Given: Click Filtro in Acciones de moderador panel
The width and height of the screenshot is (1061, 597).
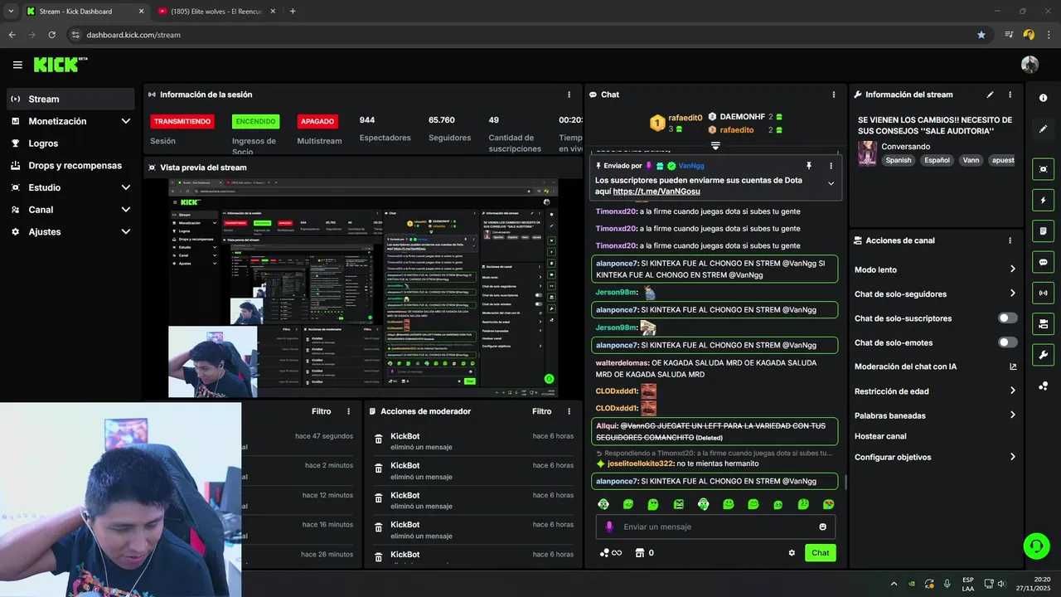Looking at the screenshot, I should [541, 411].
